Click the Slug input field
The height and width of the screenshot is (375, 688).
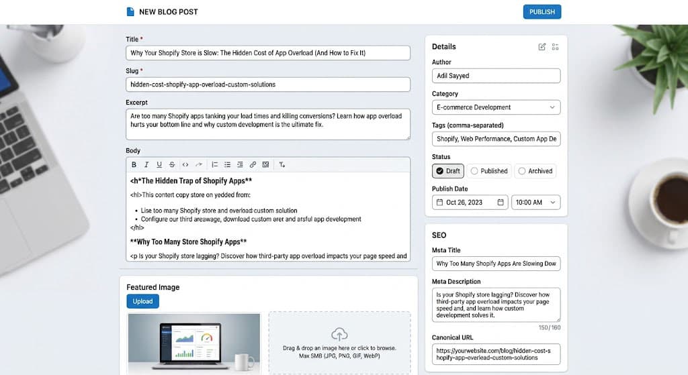point(268,85)
